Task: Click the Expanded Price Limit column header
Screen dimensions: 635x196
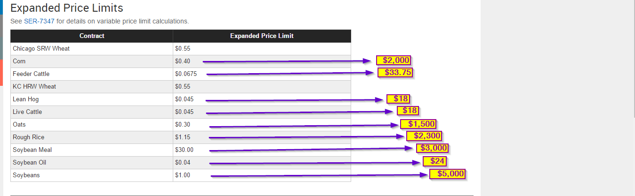Action: point(262,36)
